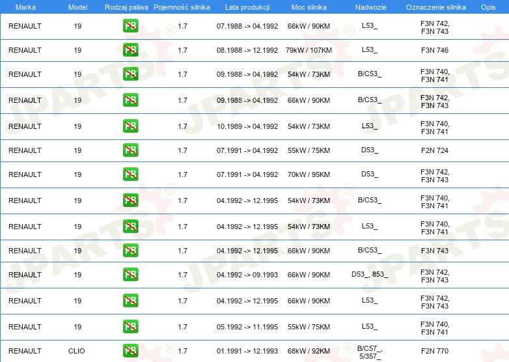Click petrol fuel icon in 70kW / 95KM row
Viewport: 509px width, 362px height.
coord(130,174)
